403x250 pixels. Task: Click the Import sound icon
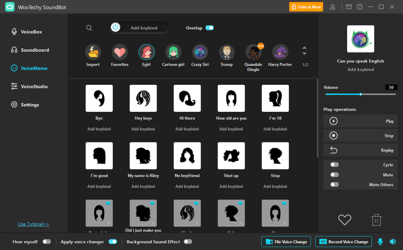[93, 54]
